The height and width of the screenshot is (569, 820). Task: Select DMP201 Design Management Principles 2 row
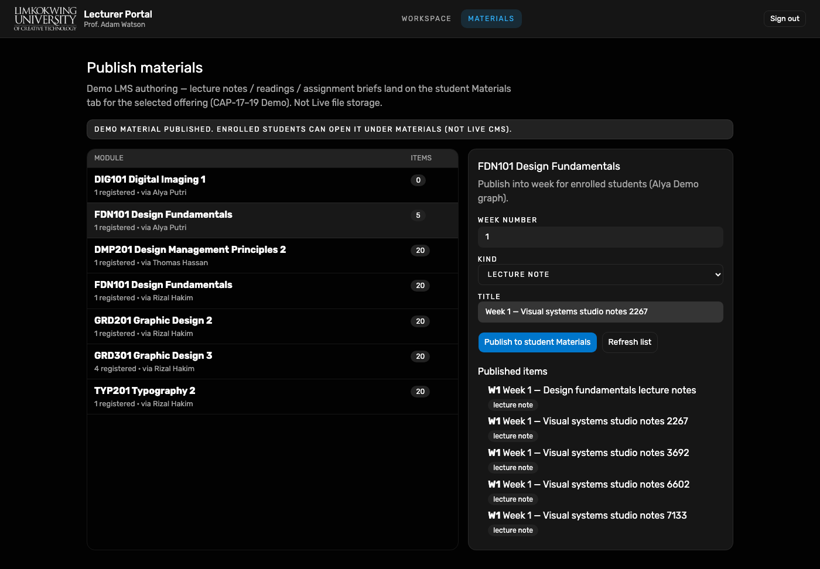pos(272,256)
